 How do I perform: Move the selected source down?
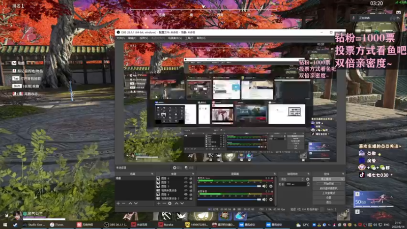point(182,203)
